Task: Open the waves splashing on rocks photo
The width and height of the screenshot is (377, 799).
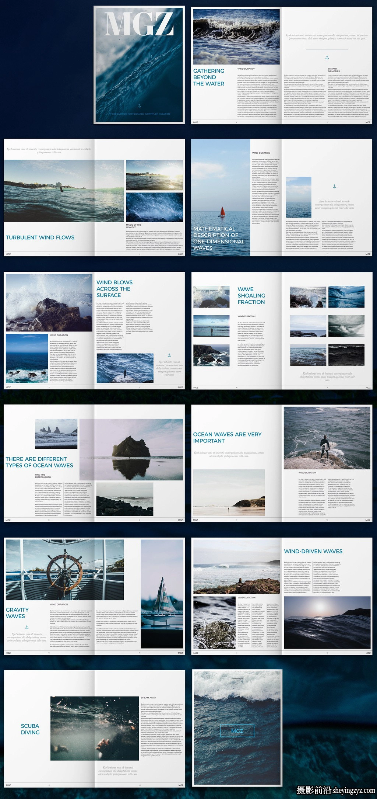Action: pos(49,303)
